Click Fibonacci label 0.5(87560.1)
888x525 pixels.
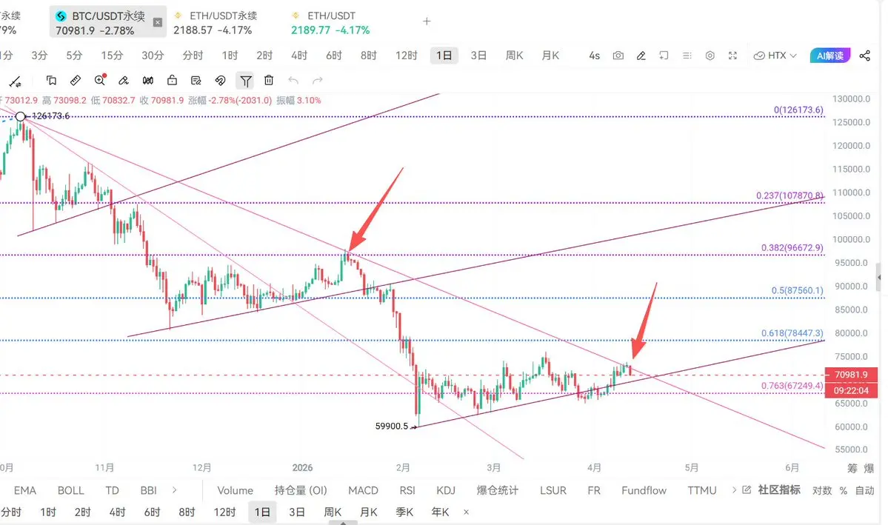point(797,290)
